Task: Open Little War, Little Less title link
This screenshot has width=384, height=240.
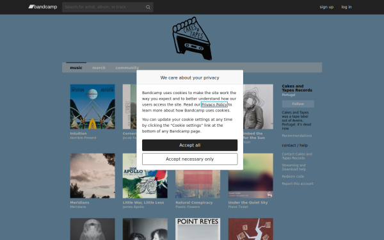Action: (143, 202)
